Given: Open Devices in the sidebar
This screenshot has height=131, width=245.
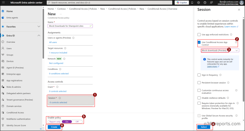Looking at the screenshot, I should [x=10, y=61].
